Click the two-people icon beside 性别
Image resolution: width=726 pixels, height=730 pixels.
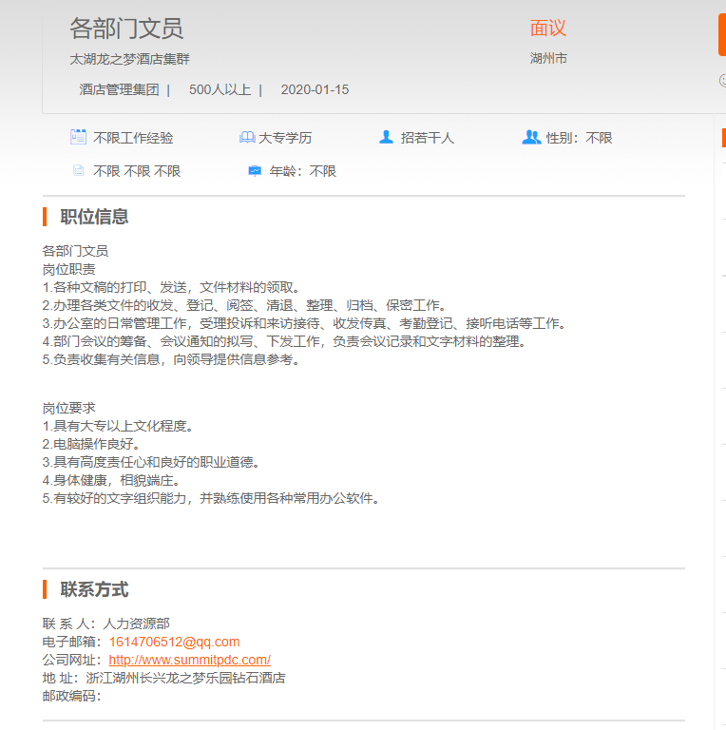(x=531, y=137)
